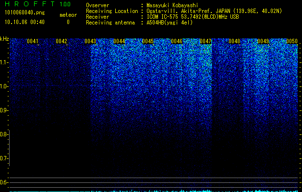302x192 pixels.
Task: Click the Ogata-vill. Akita-Pref. JAPAN location text
Action: click(x=214, y=11)
